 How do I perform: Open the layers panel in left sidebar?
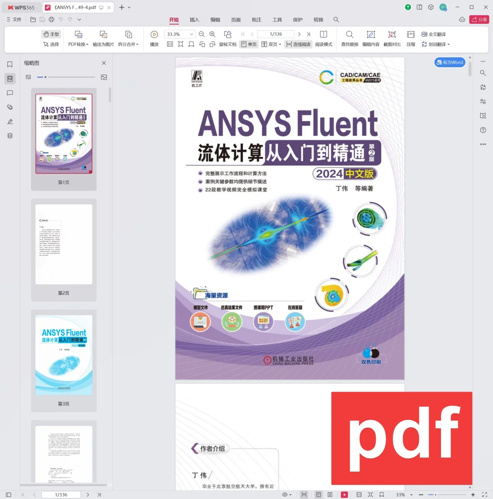pyautogui.click(x=10, y=136)
